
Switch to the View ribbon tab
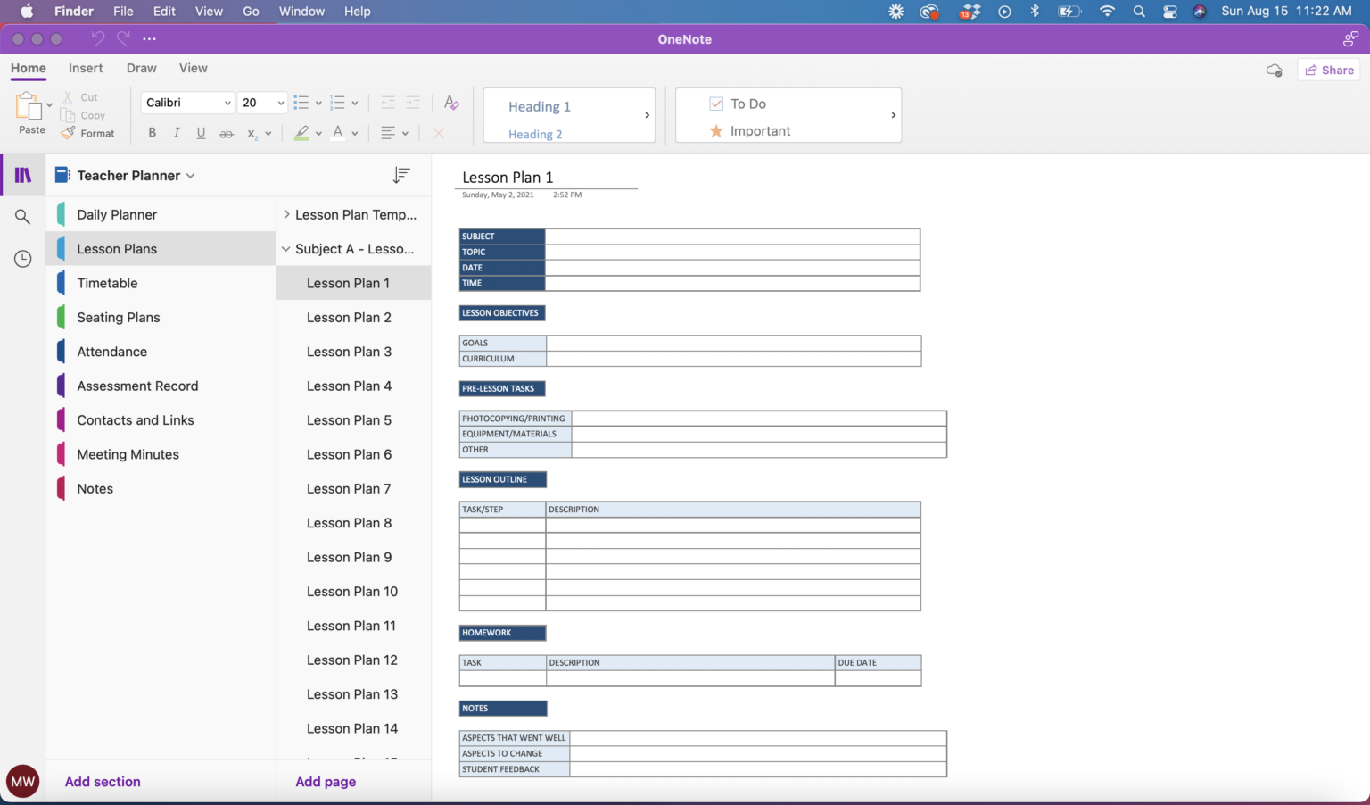193,68
